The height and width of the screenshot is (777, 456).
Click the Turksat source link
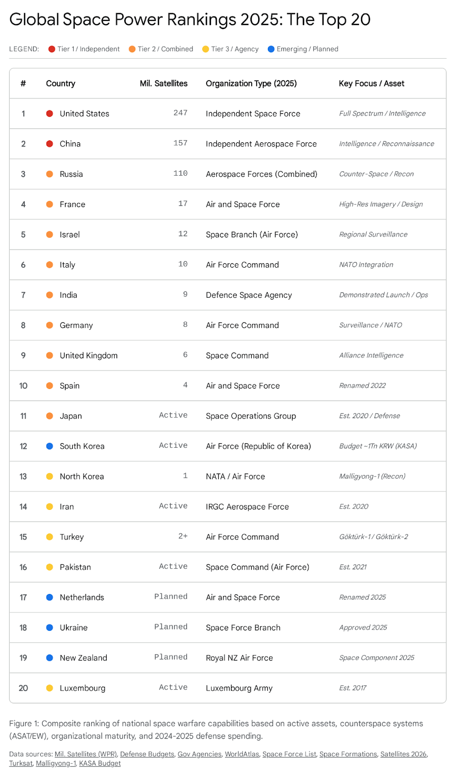21,763
